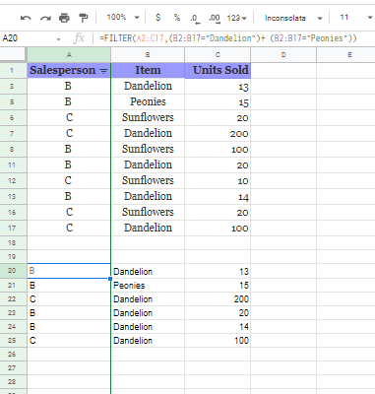This screenshot has height=394, width=375.
Task: Increase decimal places icon
Action: pos(215,18)
